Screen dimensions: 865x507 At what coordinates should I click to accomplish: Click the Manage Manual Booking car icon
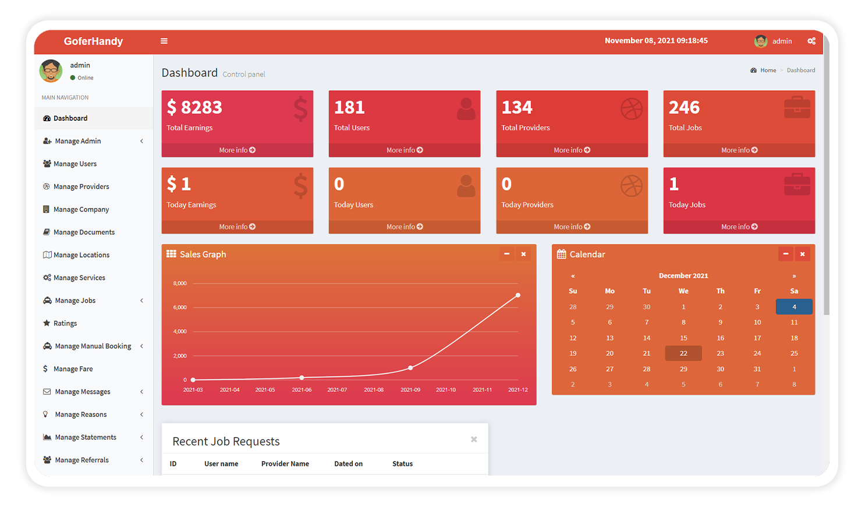click(x=47, y=346)
